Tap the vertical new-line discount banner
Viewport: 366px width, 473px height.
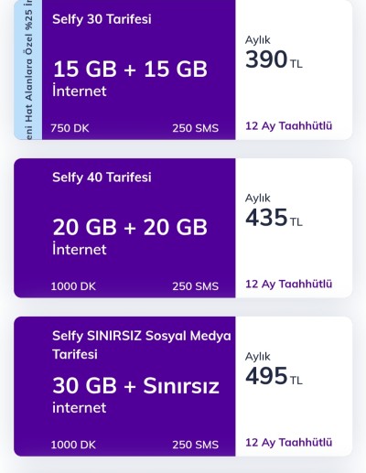(x=28, y=70)
